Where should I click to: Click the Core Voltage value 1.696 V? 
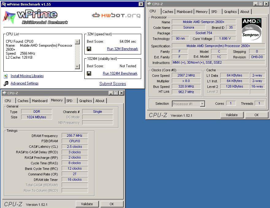(225, 38)
